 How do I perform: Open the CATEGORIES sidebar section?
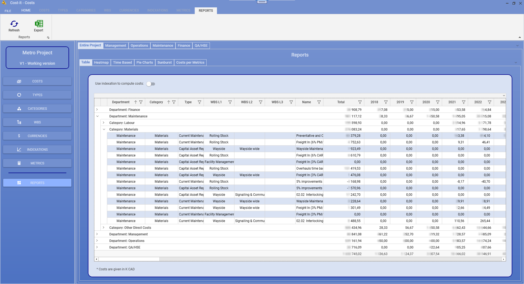point(37,109)
